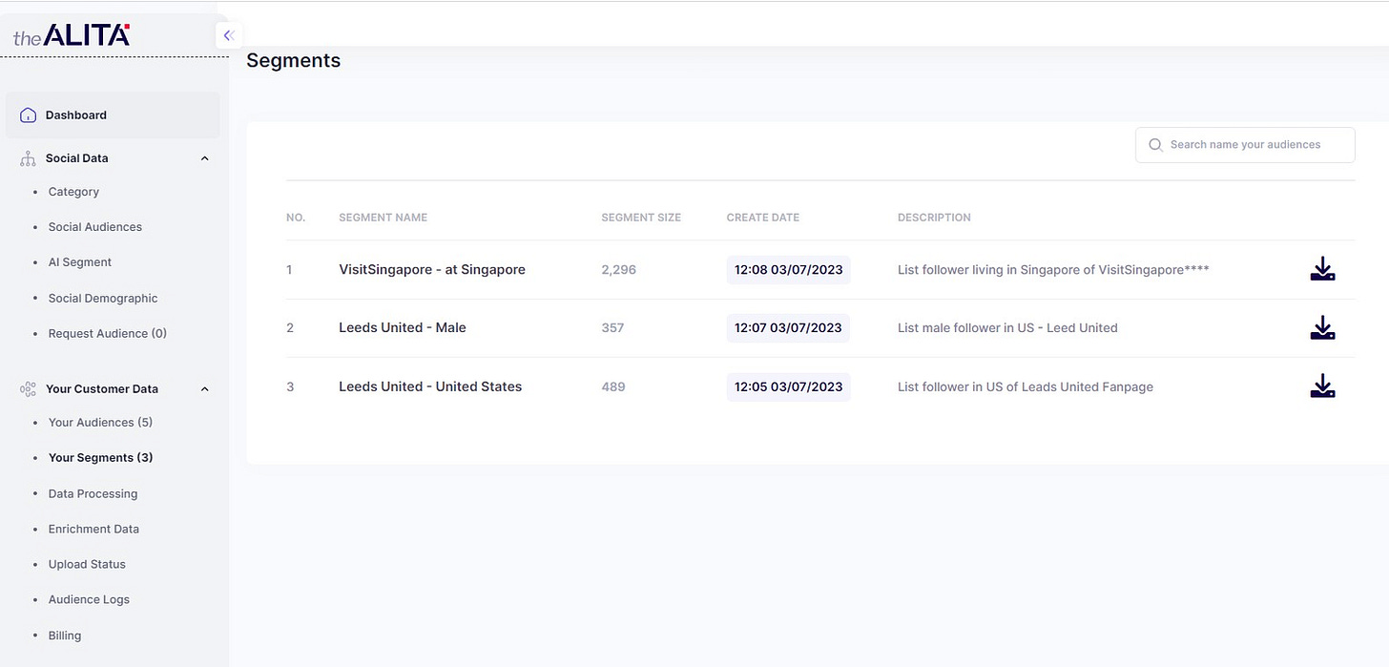Image resolution: width=1389 pixels, height=667 pixels.
Task: Select 'Leeds United - United States' segment name
Action: (430, 386)
